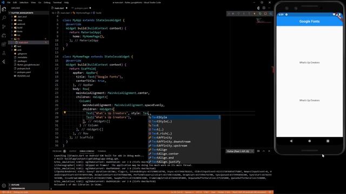Click the restart icon in the debug toolbar
The height and width of the screenshot is (194, 346).
point(260,13)
